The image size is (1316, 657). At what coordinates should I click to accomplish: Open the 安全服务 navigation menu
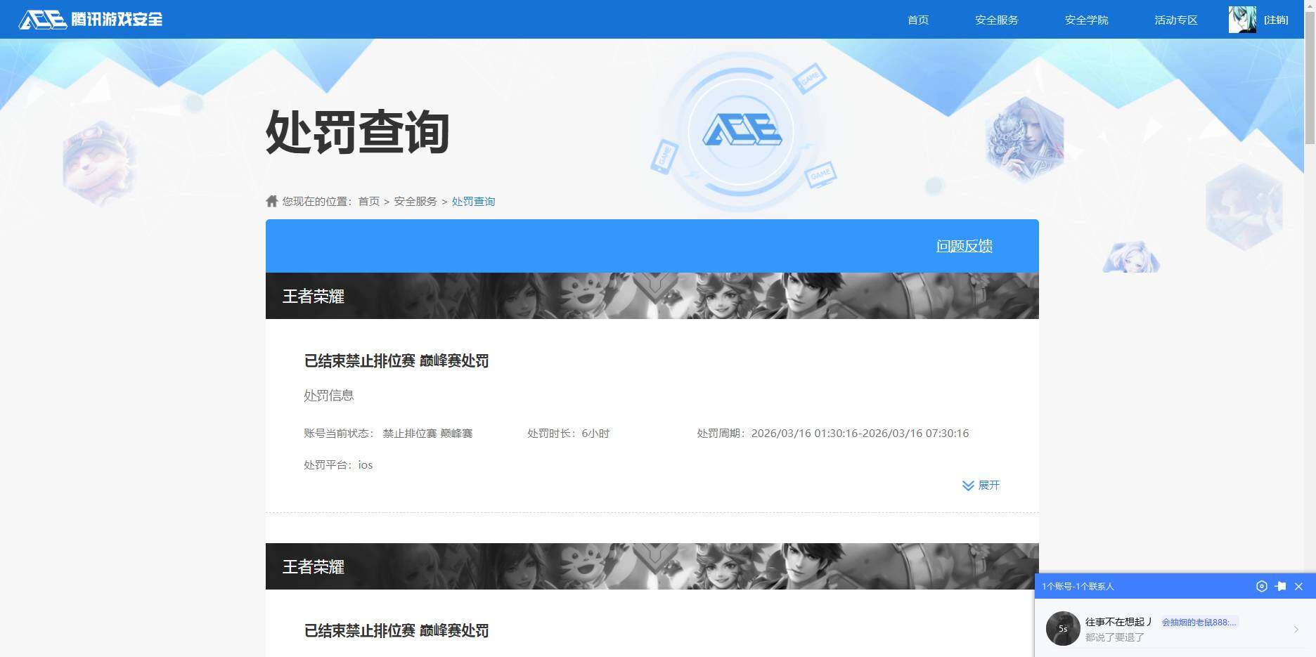[996, 20]
